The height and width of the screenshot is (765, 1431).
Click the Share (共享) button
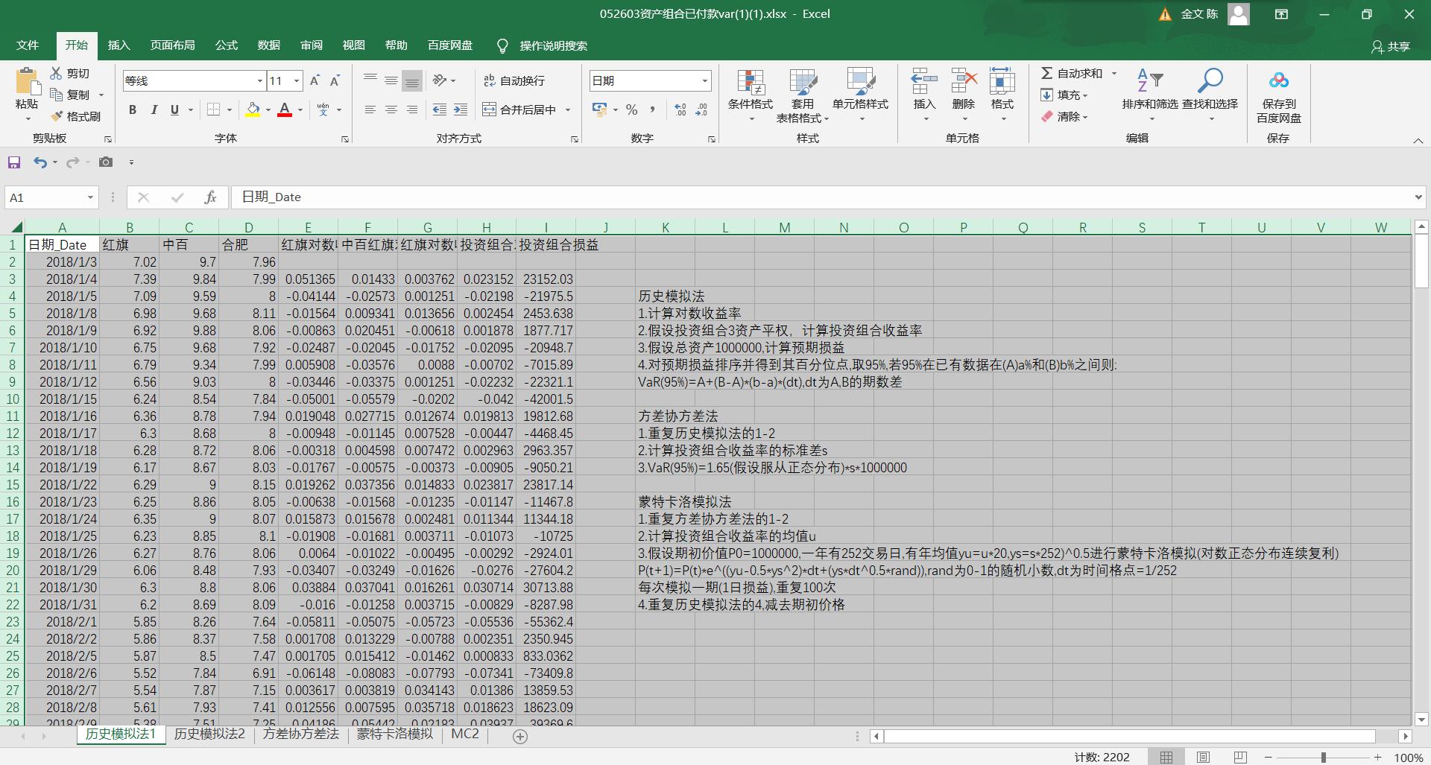(1391, 46)
